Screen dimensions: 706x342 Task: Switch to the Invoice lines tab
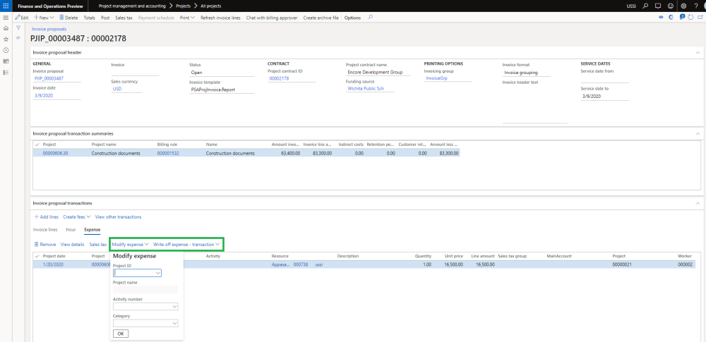tap(46, 230)
